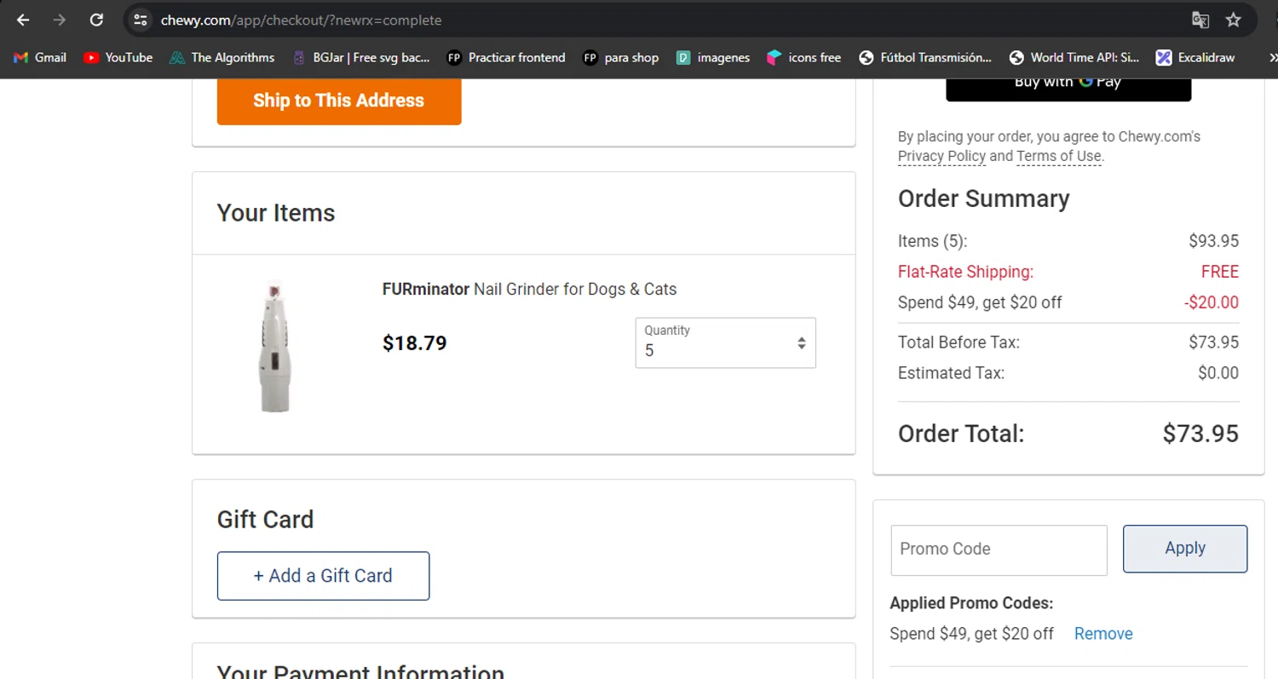Viewport: 1278px width, 679px height.
Task: Click the FURminator Nail Grinder product image
Action: 275,346
